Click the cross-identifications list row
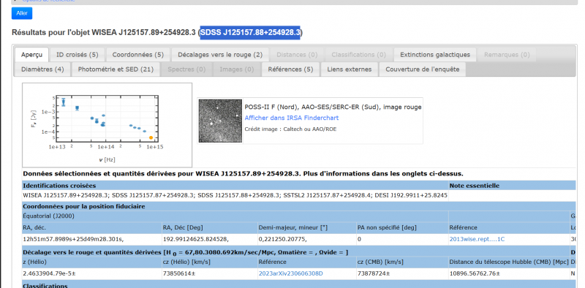This screenshot has width=585, height=288. (235, 195)
